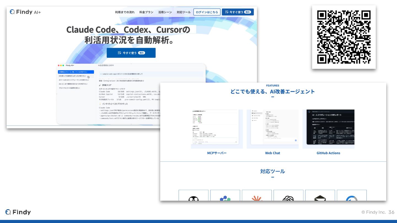Click the red close dot of the Findy AI+ demo window

tap(59, 66)
